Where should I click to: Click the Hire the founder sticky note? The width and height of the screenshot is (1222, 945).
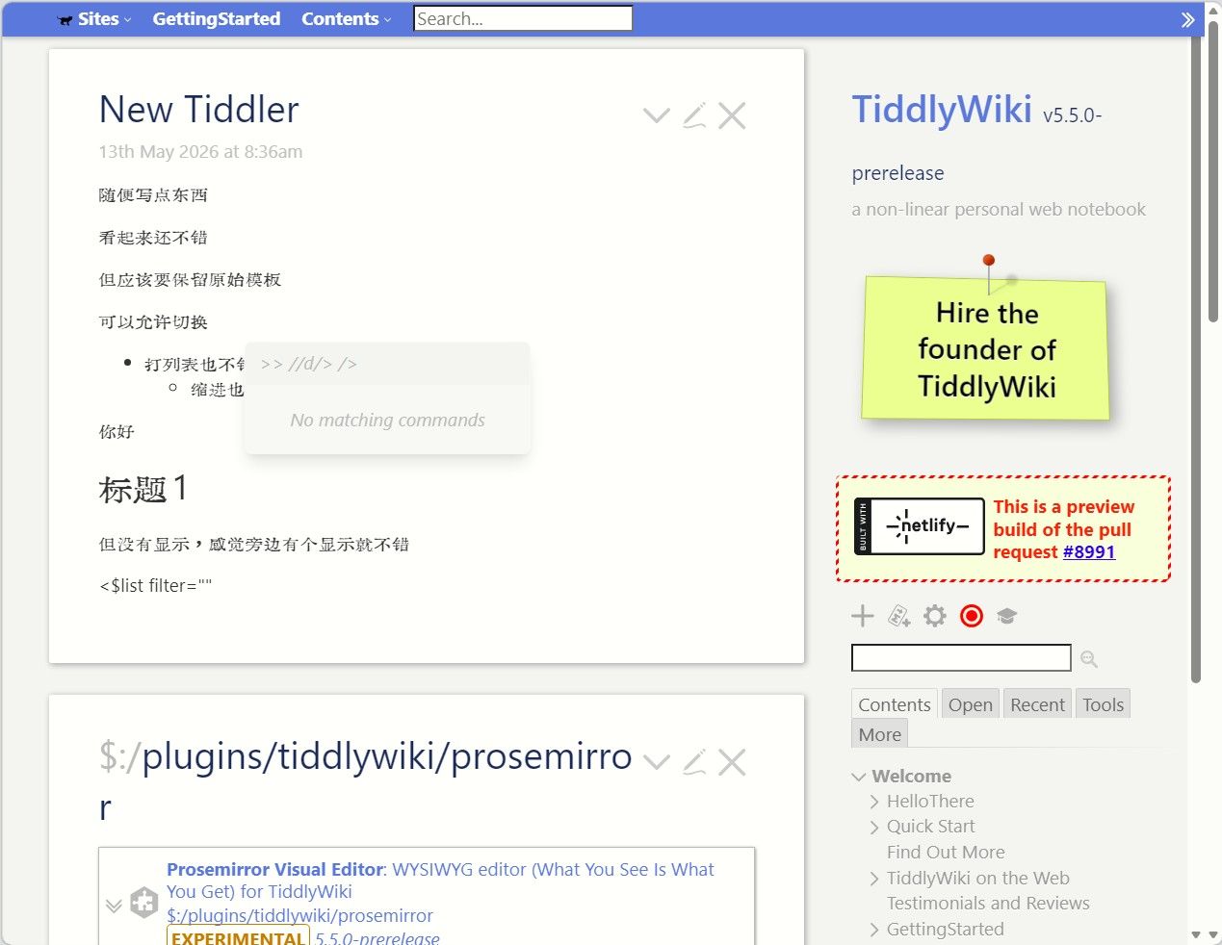[x=986, y=349]
